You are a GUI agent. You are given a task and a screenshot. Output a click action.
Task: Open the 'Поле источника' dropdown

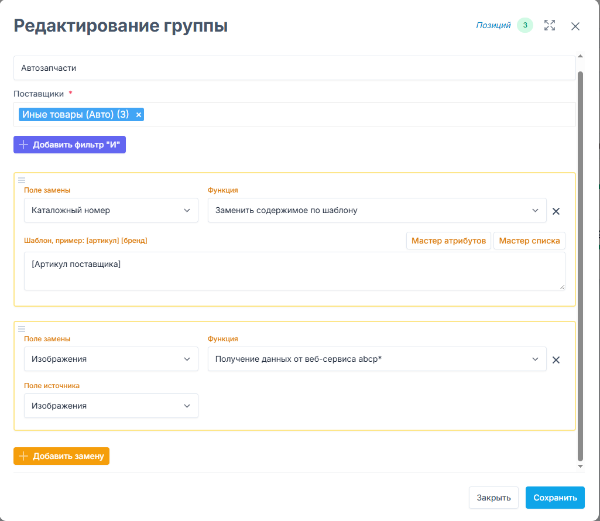tap(111, 406)
